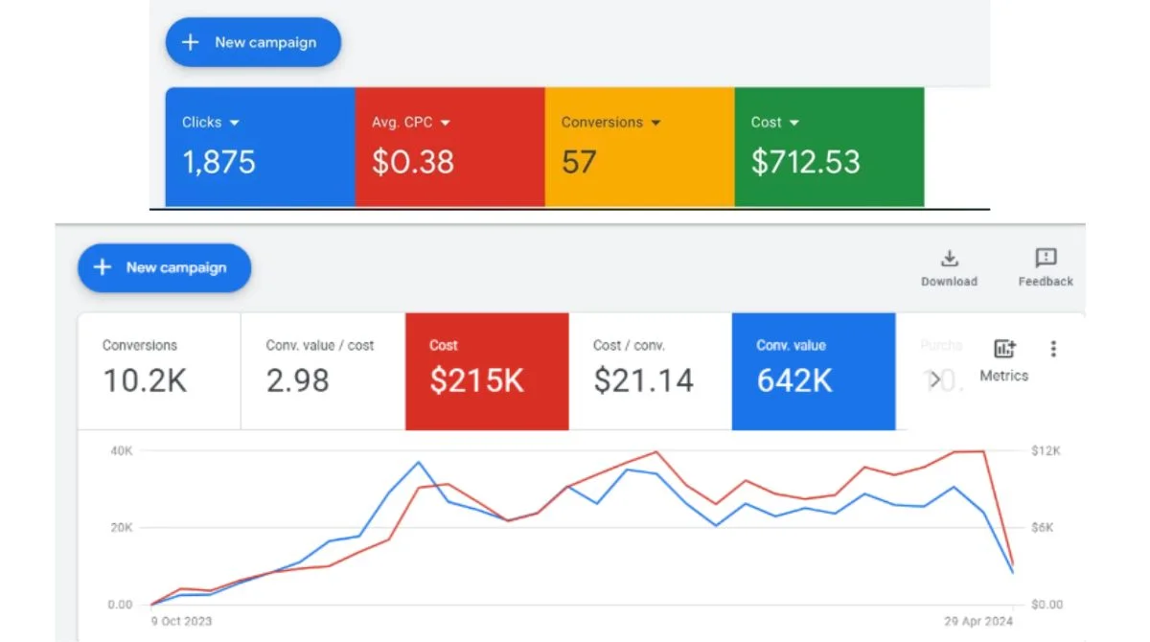Click the 0.00 left axis label
The height and width of the screenshot is (642, 1150).
click(120, 605)
